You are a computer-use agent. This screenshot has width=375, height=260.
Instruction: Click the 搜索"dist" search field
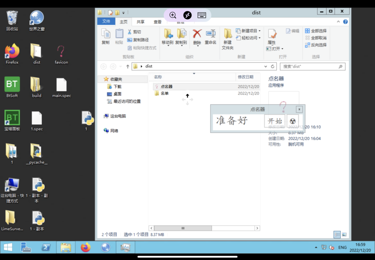(309, 66)
